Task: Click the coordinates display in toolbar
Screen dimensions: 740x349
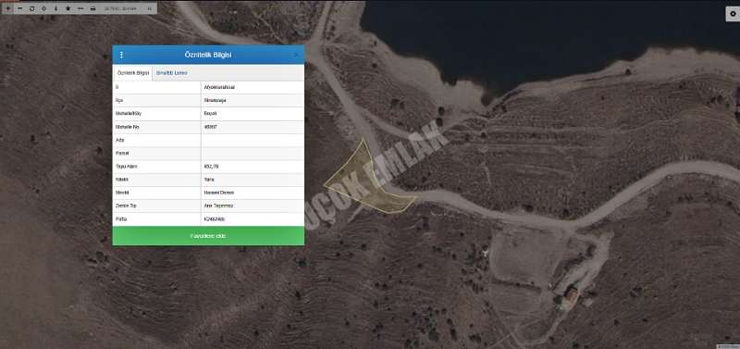Action: pyautogui.click(x=120, y=8)
